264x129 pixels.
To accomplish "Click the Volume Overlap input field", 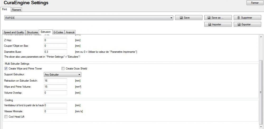I will click(55, 93).
